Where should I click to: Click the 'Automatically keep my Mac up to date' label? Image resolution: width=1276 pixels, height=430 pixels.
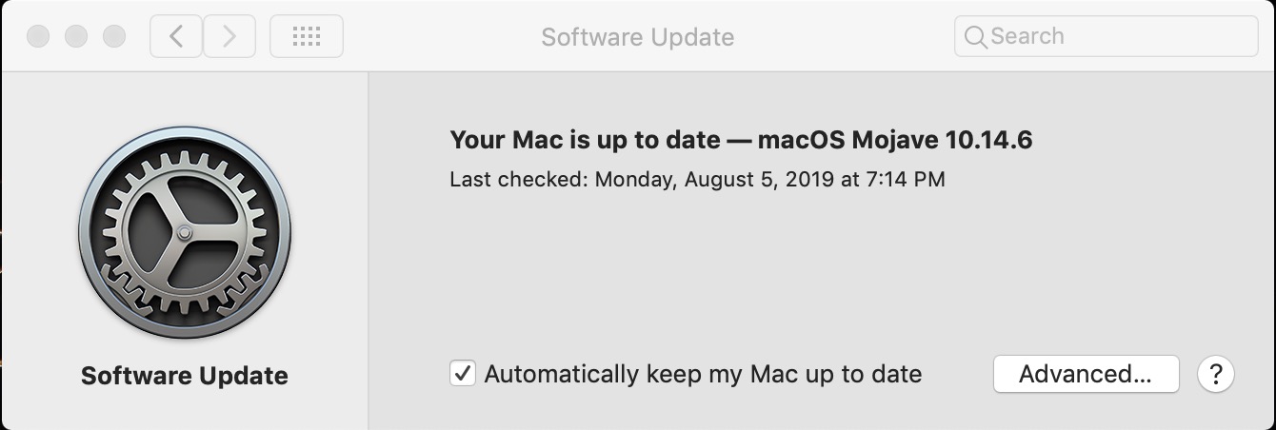pyautogui.click(x=703, y=374)
